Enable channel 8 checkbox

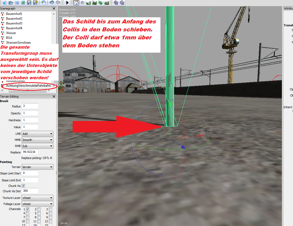point(39,217)
